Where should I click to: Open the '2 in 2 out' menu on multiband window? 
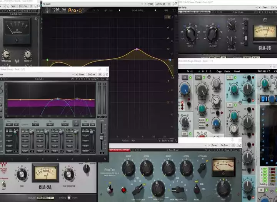(x=92, y=74)
